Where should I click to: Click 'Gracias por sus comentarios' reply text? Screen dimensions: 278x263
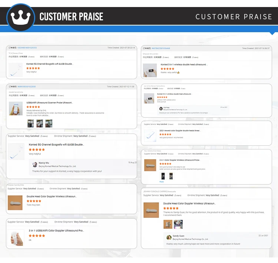coord(183,113)
